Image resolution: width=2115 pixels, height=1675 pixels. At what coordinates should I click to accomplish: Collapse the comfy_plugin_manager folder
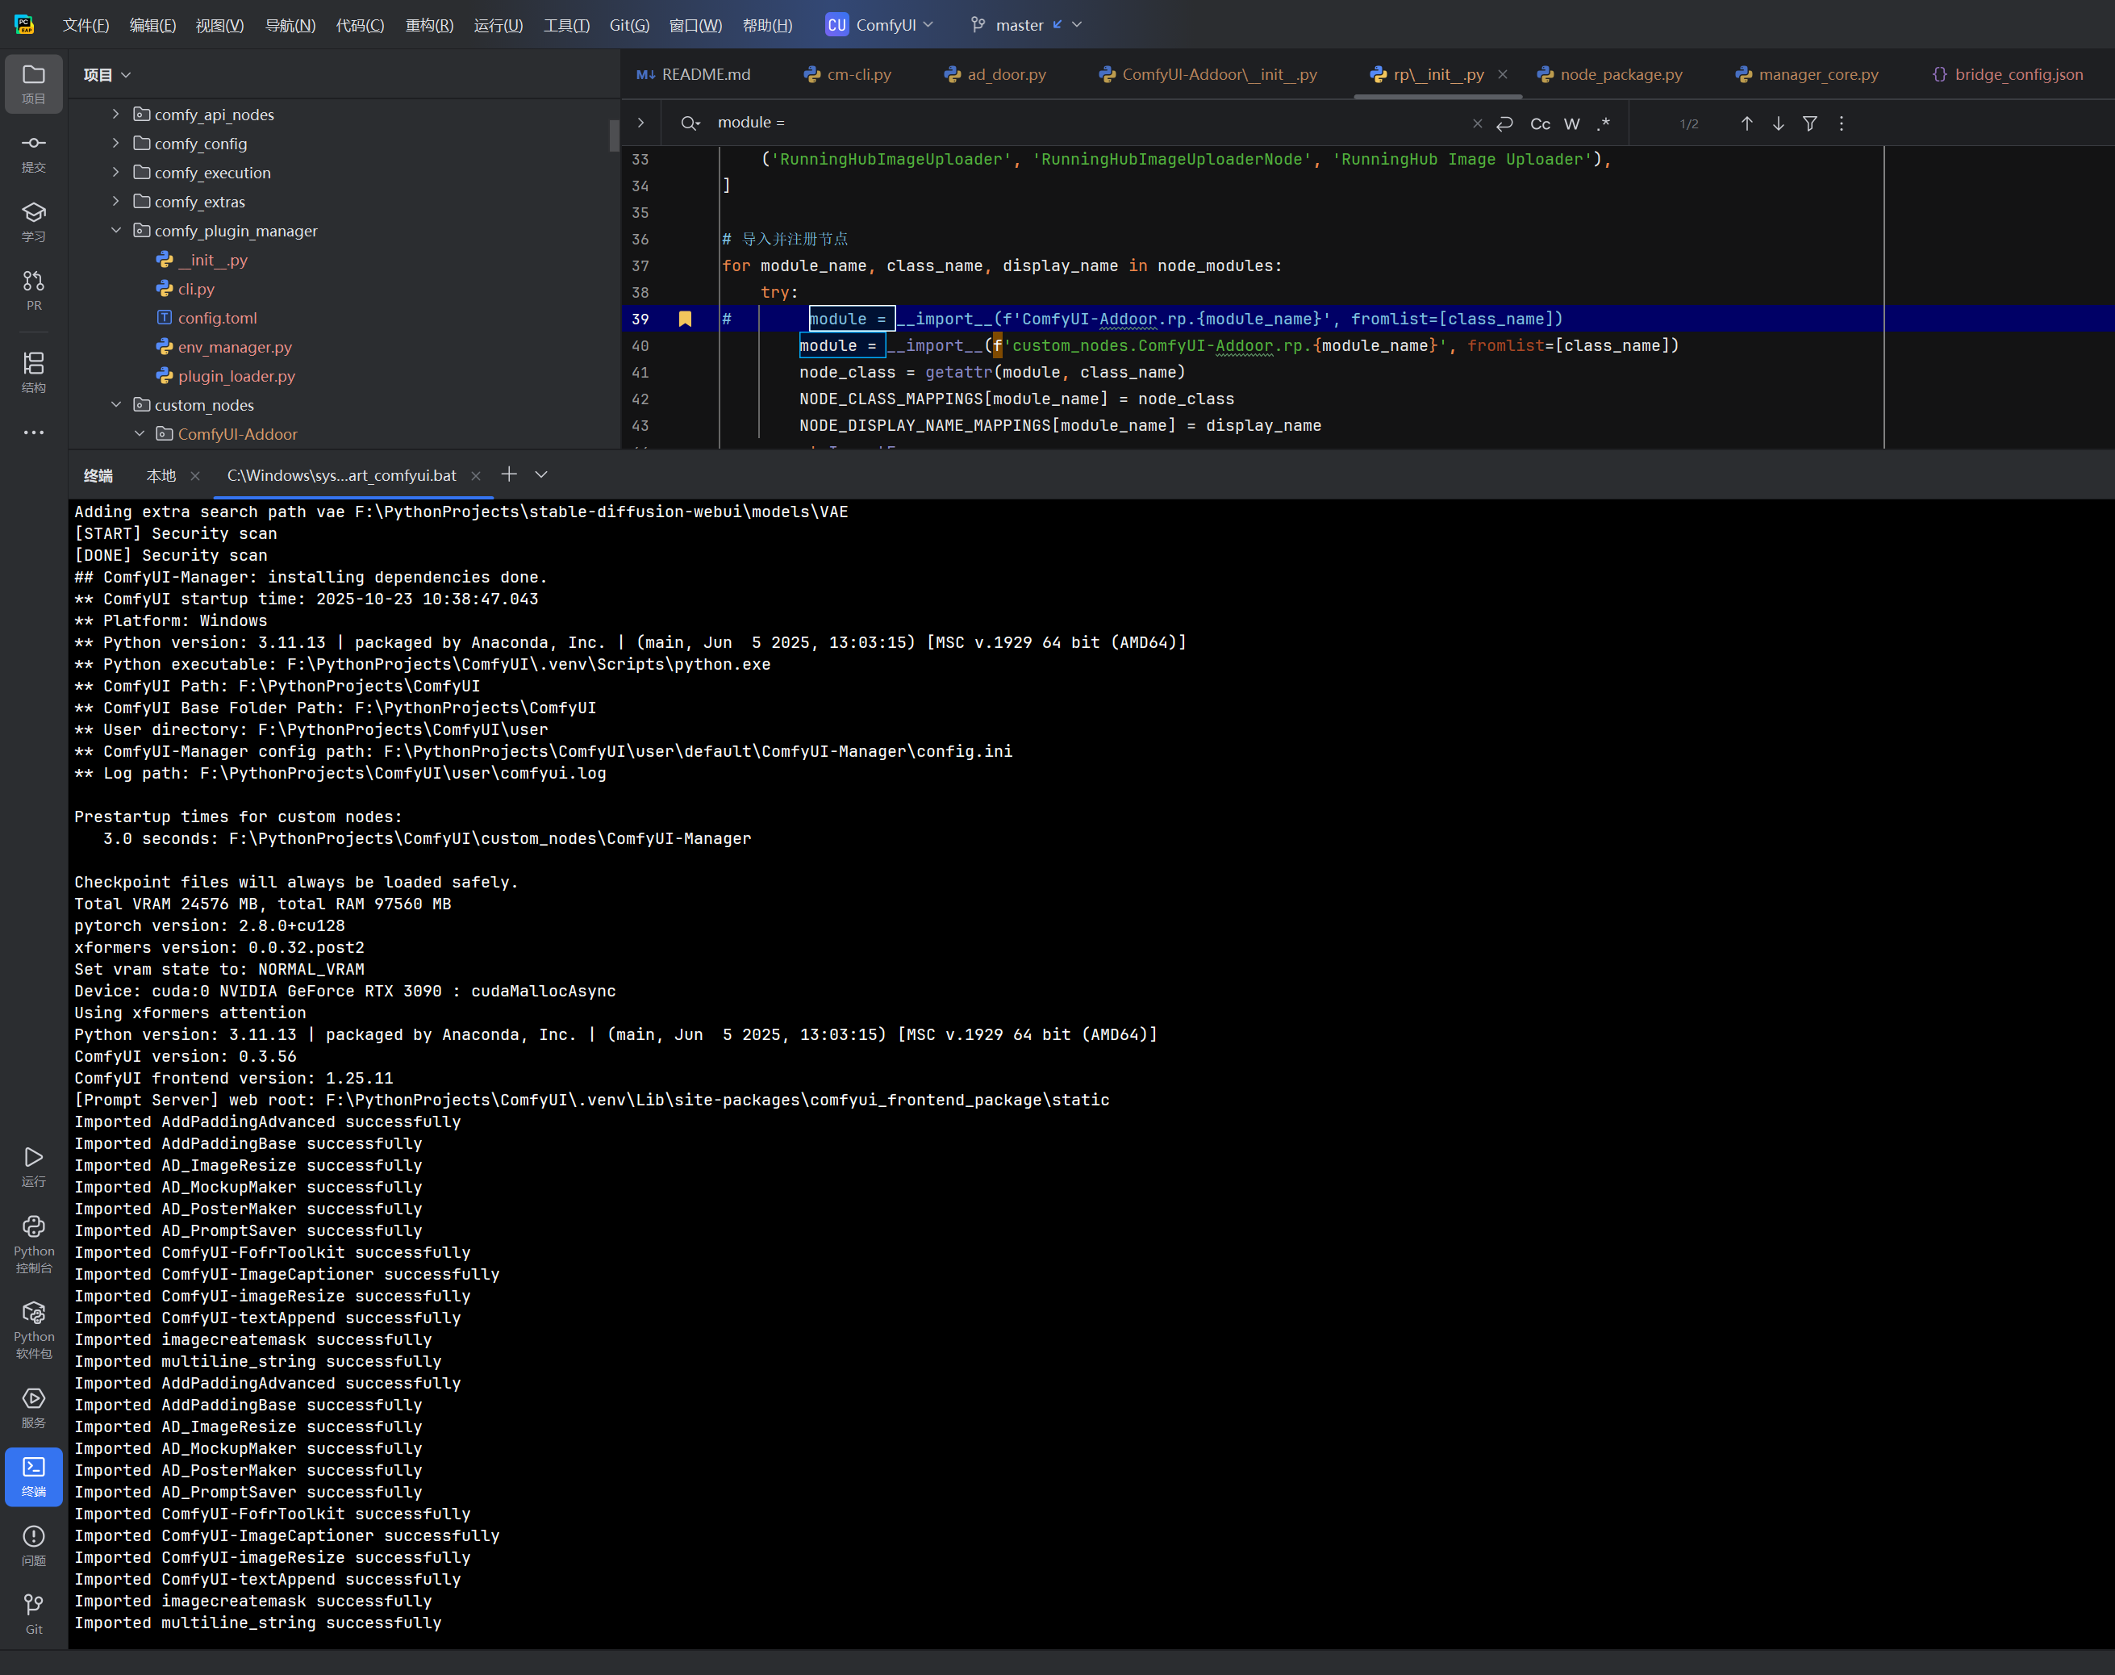coord(115,231)
